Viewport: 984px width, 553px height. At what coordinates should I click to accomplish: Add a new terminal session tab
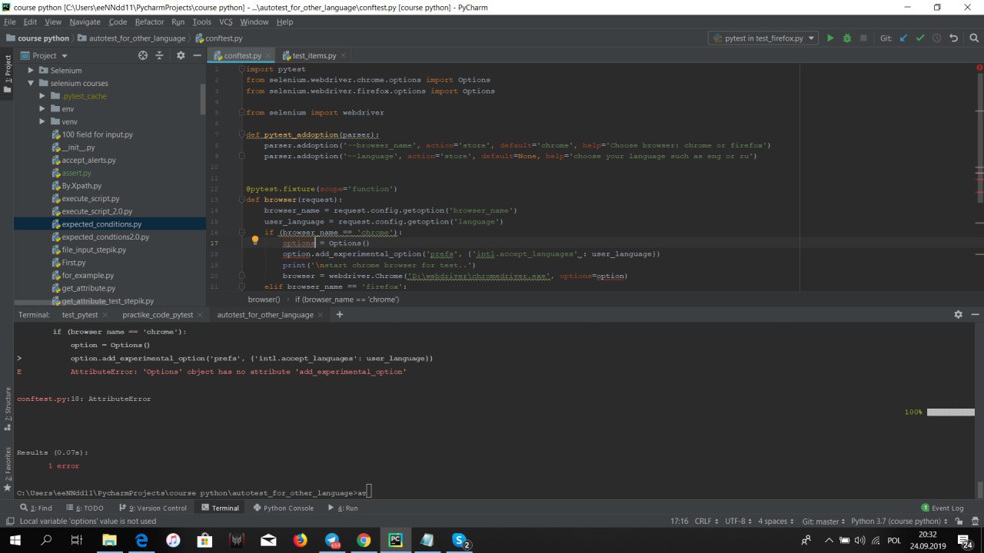pos(339,314)
